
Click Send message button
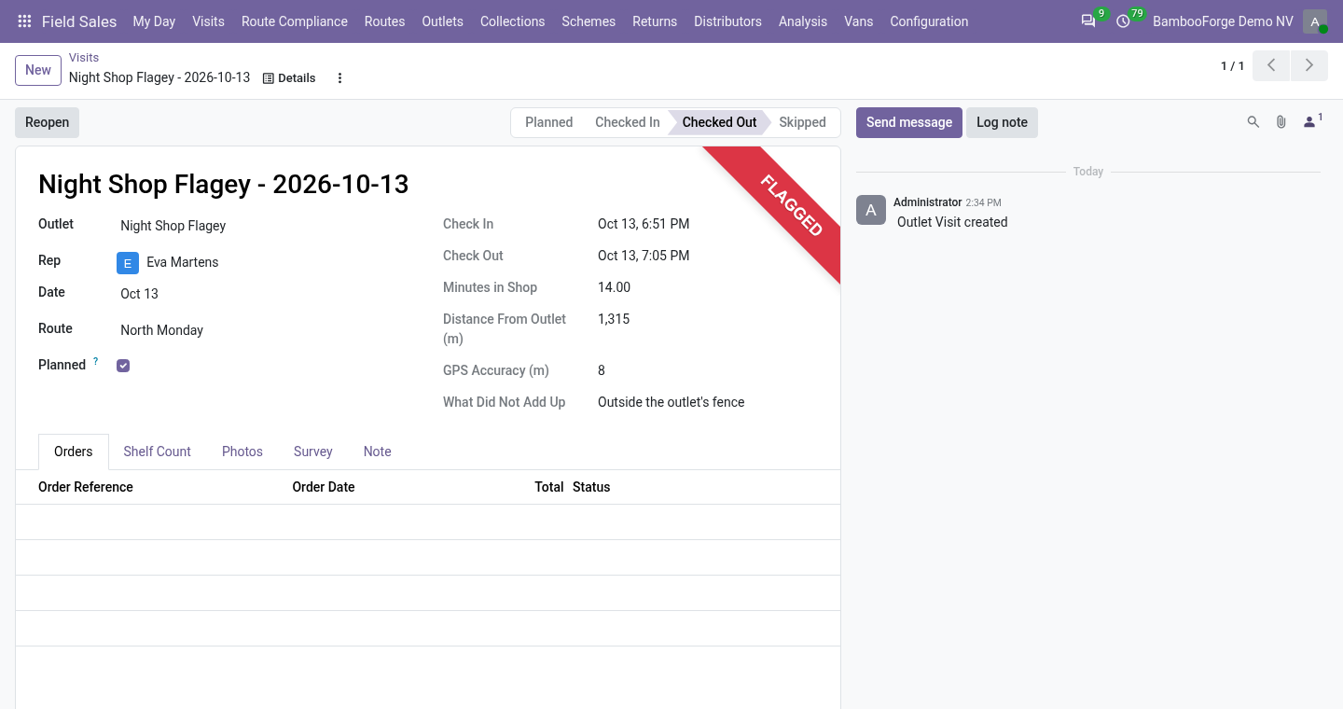click(x=909, y=122)
